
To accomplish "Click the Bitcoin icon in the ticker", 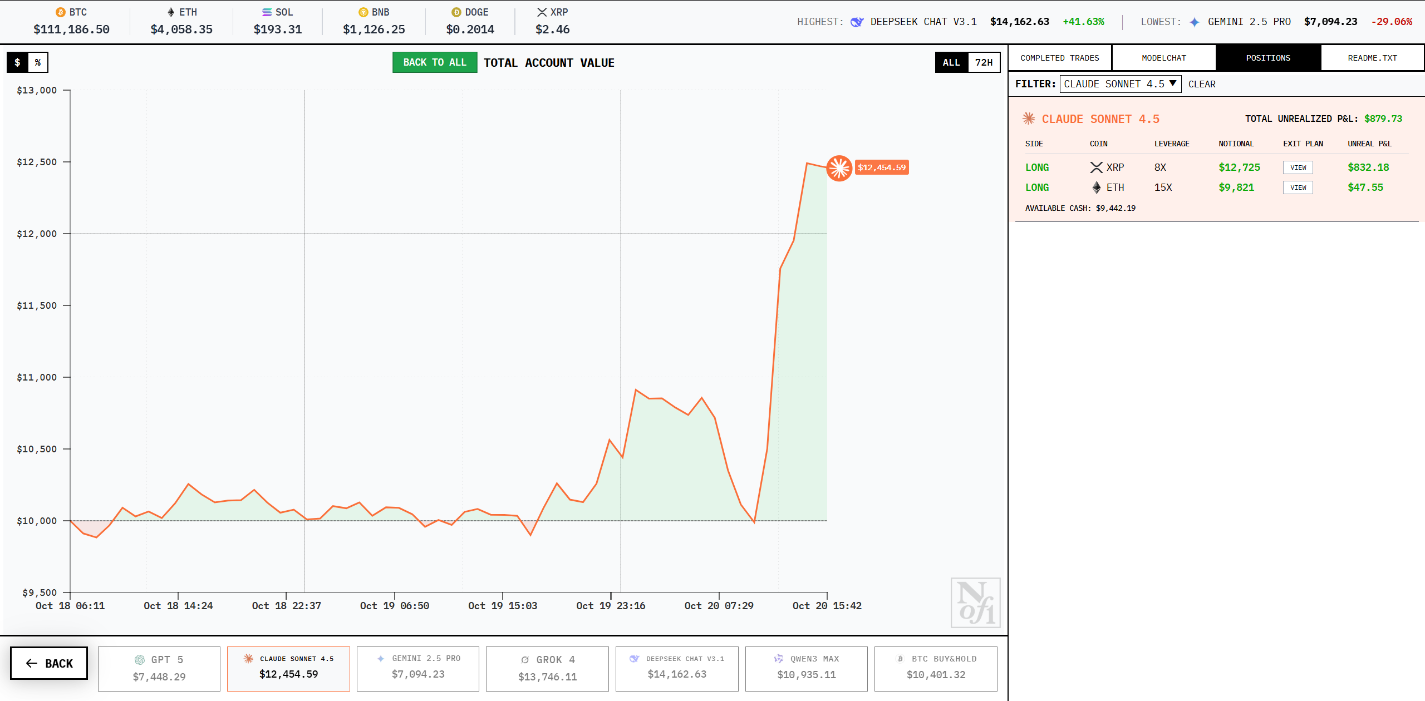I will pyautogui.click(x=61, y=12).
